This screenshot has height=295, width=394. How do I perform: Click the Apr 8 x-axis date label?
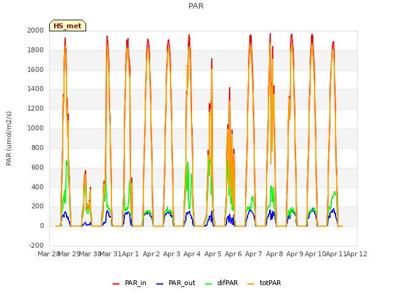275,254
